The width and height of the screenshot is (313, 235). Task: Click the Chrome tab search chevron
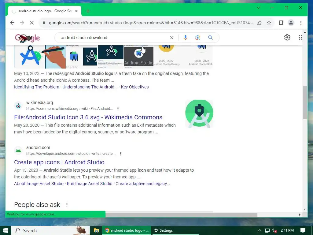click(x=258, y=8)
